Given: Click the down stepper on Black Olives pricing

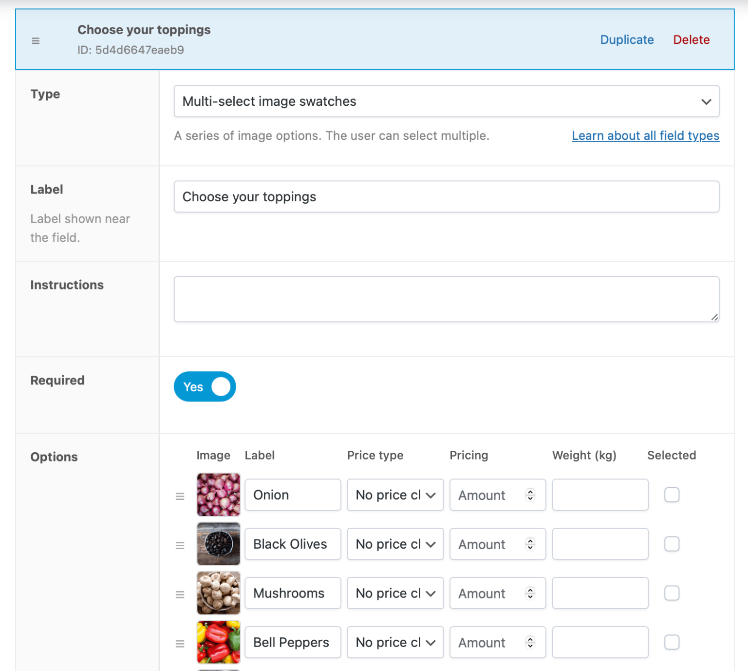Looking at the screenshot, I should click(530, 548).
